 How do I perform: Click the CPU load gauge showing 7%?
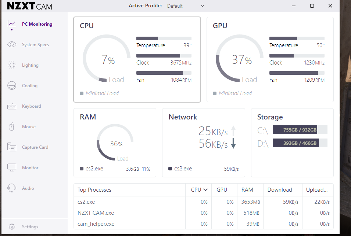coord(107,59)
